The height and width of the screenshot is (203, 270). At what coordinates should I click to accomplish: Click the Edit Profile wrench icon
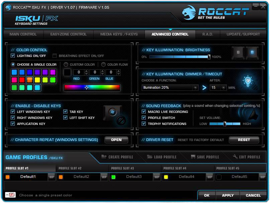click(x=235, y=157)
